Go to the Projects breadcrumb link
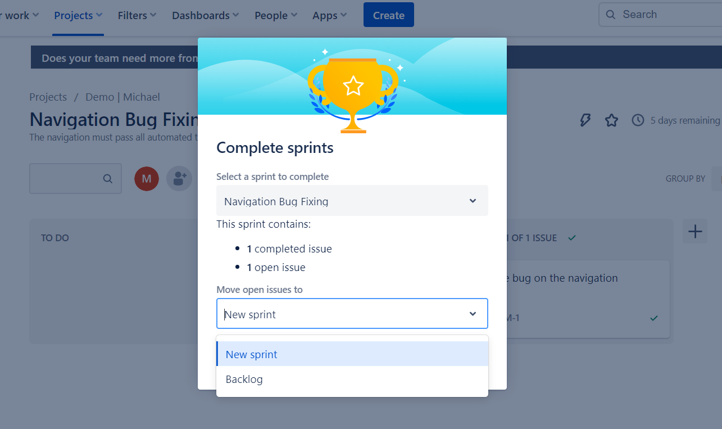The image size is (722, 429). pos(48,97)
